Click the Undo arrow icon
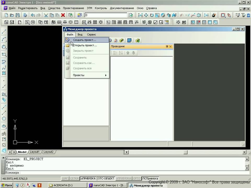The height and width of the screenshot is (188, 251). click(33, 15)
